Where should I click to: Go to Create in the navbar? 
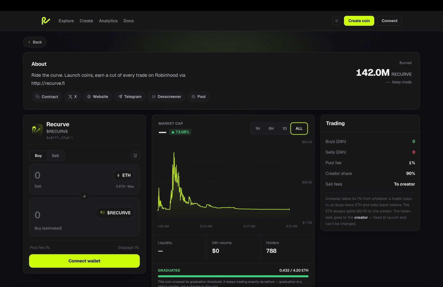(86, 21)
